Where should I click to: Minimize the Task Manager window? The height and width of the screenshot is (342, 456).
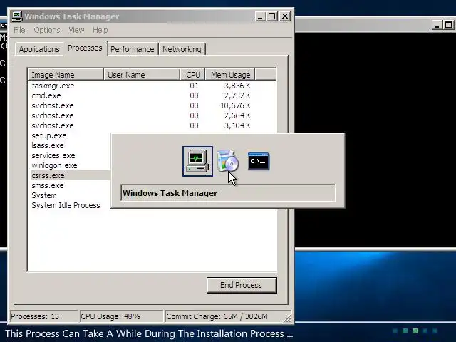point(260,16)
